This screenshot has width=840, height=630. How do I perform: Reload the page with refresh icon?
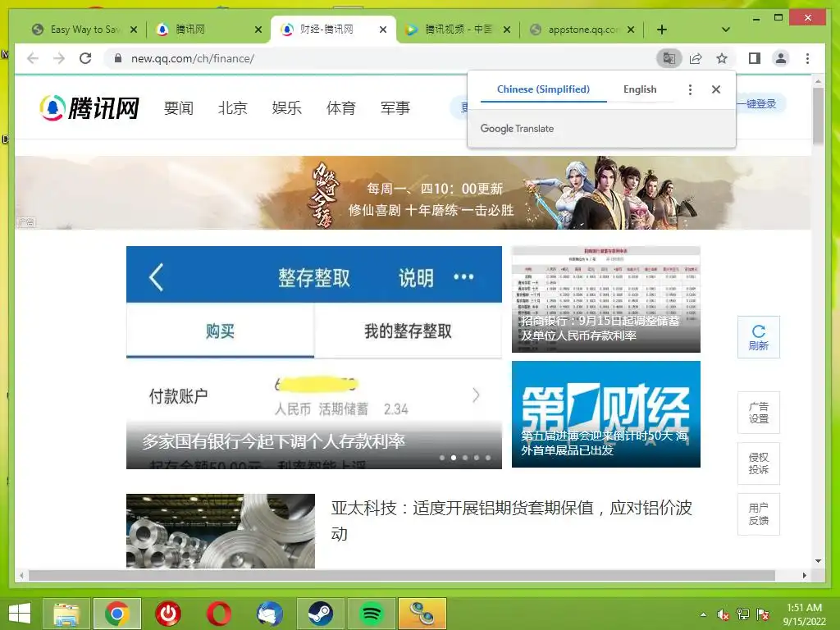(85, 58)
